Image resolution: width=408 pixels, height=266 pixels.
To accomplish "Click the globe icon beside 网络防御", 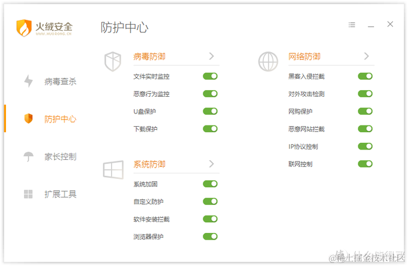I will click(268, 62).
